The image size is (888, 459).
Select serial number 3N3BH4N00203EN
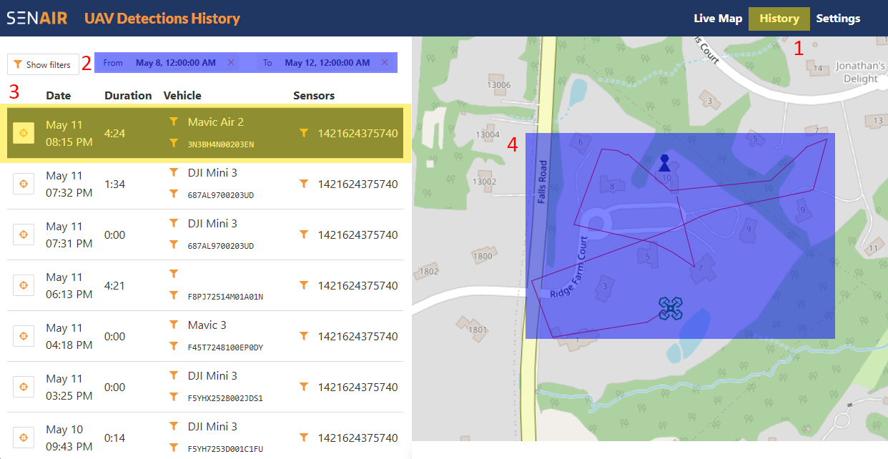(221, 144)
